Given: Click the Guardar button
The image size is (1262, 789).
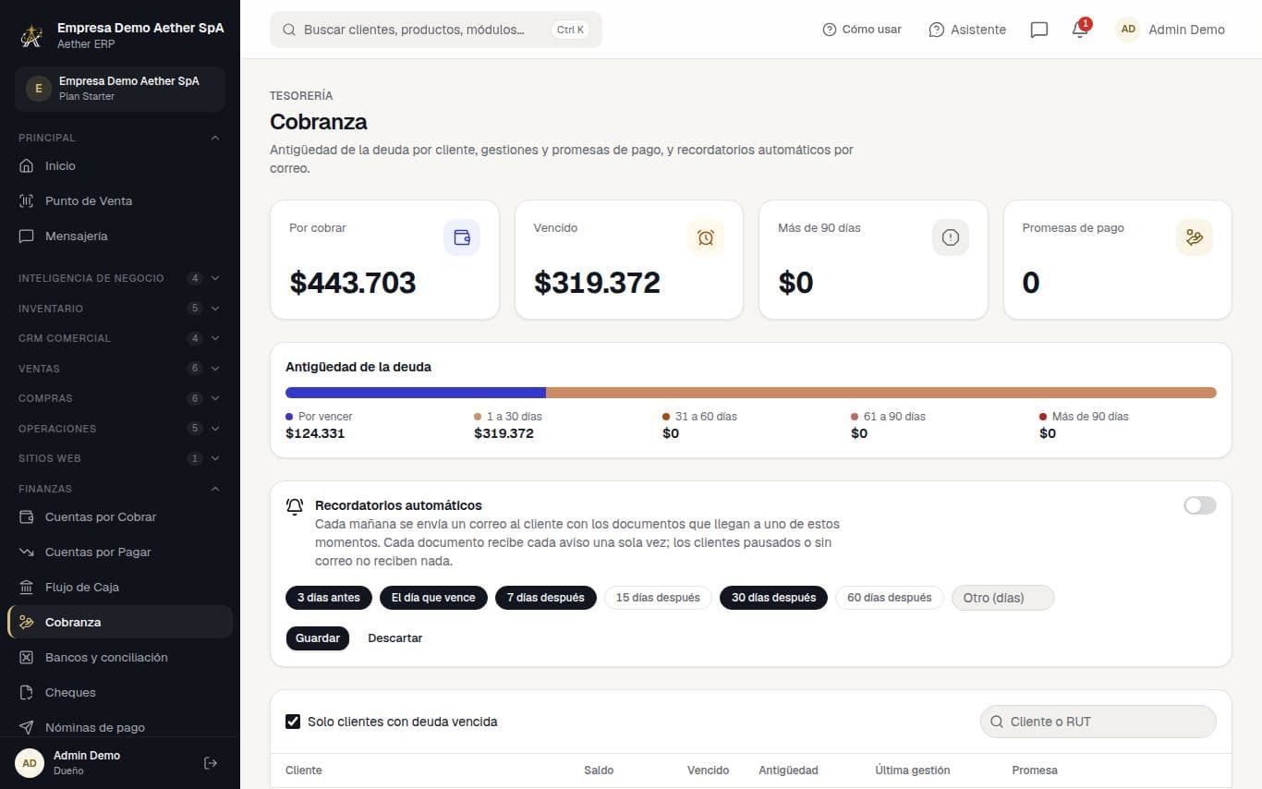Looking at the screenshot, I should point(318,638).
